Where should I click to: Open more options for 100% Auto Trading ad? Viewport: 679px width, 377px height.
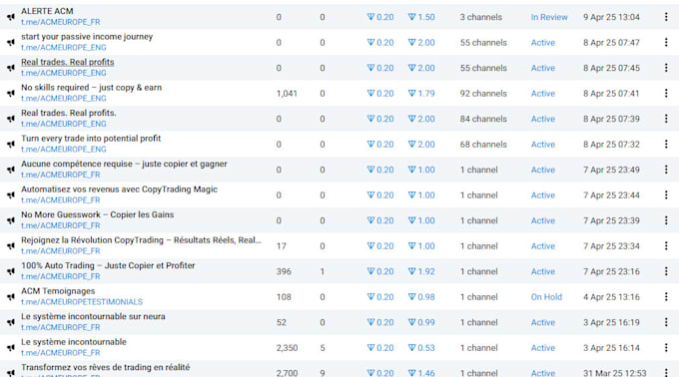(x=666, y=271)
